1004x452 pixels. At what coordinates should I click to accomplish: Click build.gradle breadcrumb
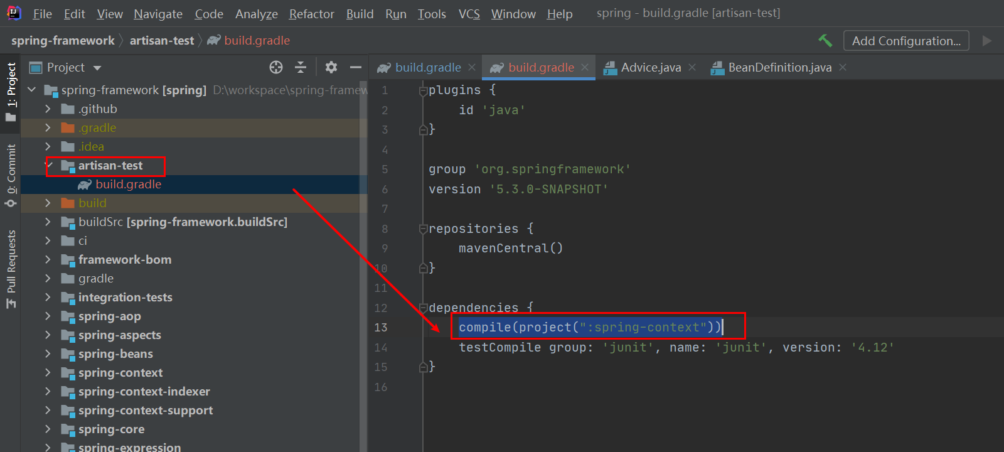pyautogui.click(x=248, y=40)
